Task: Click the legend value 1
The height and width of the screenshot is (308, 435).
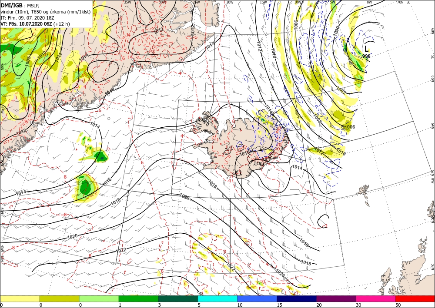Action: coord(120,305)
